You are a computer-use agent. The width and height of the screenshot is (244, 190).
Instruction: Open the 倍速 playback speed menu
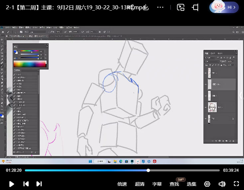click(122, 184)
